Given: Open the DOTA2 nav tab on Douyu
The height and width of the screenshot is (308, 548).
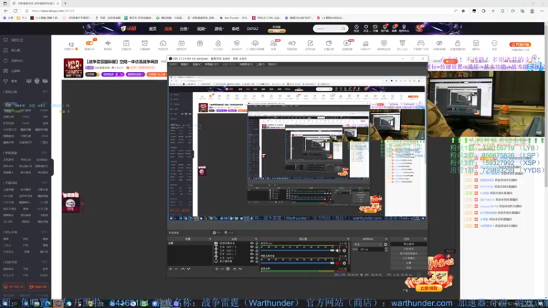Looking at the screenshot, I should click(x=252, y=29).
